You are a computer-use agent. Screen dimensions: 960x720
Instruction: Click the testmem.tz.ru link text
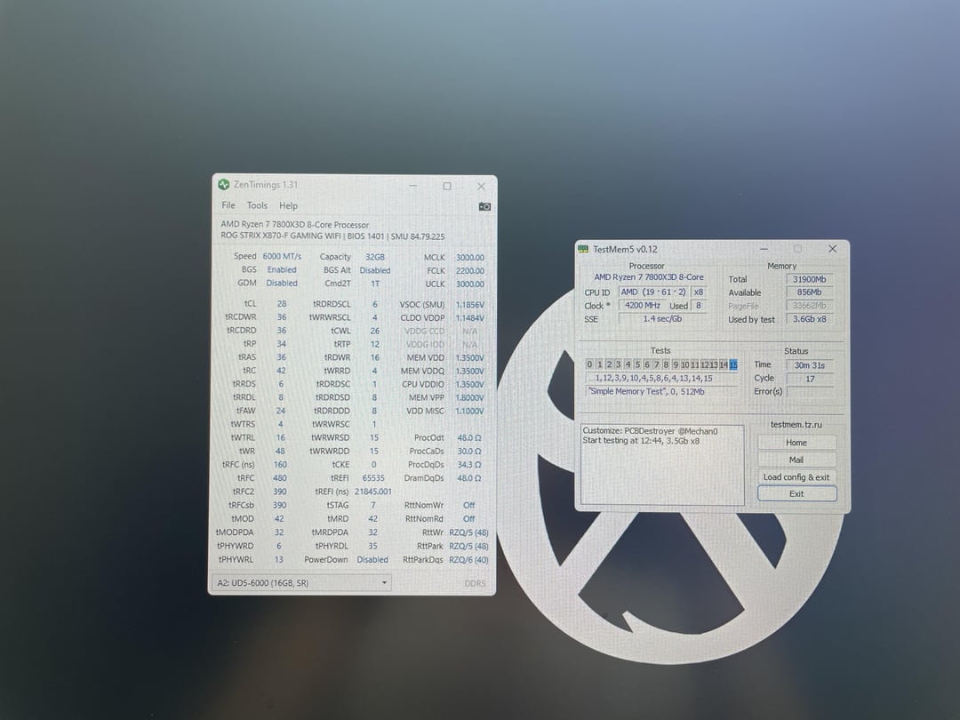click(x=796, y=424)
